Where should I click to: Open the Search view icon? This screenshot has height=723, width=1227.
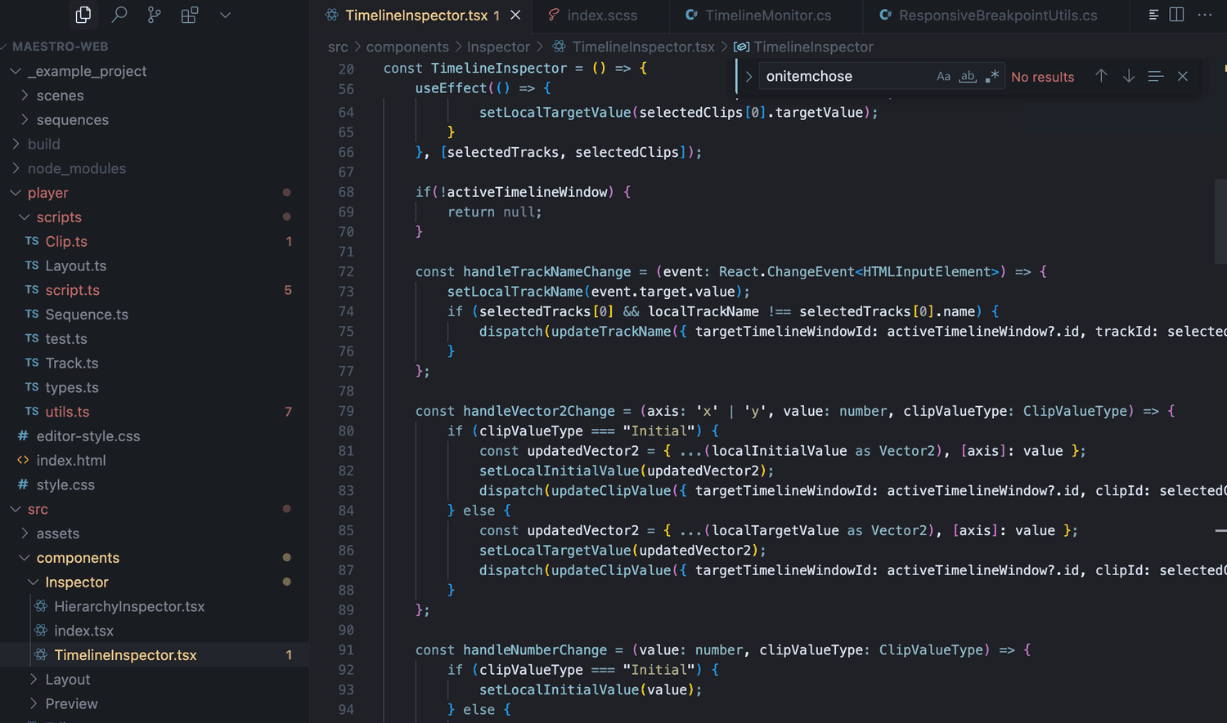pyautogui.click(x=119, y=15)
